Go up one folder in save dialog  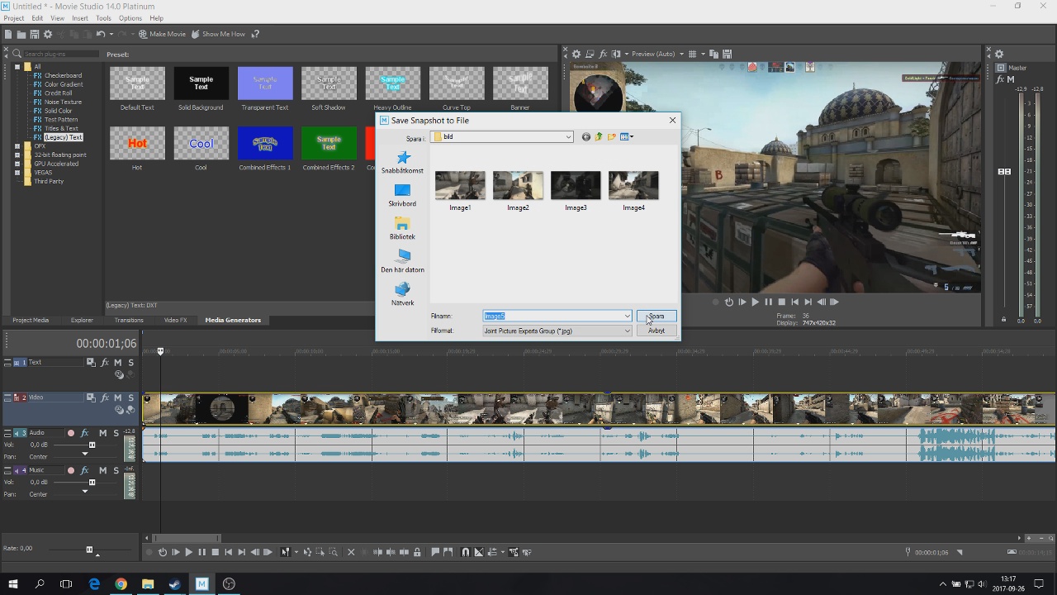[x=599, y=137]
